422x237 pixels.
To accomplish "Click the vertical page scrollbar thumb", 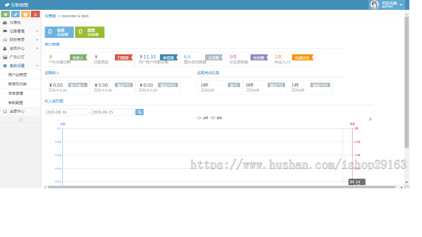I will point(407,82).
